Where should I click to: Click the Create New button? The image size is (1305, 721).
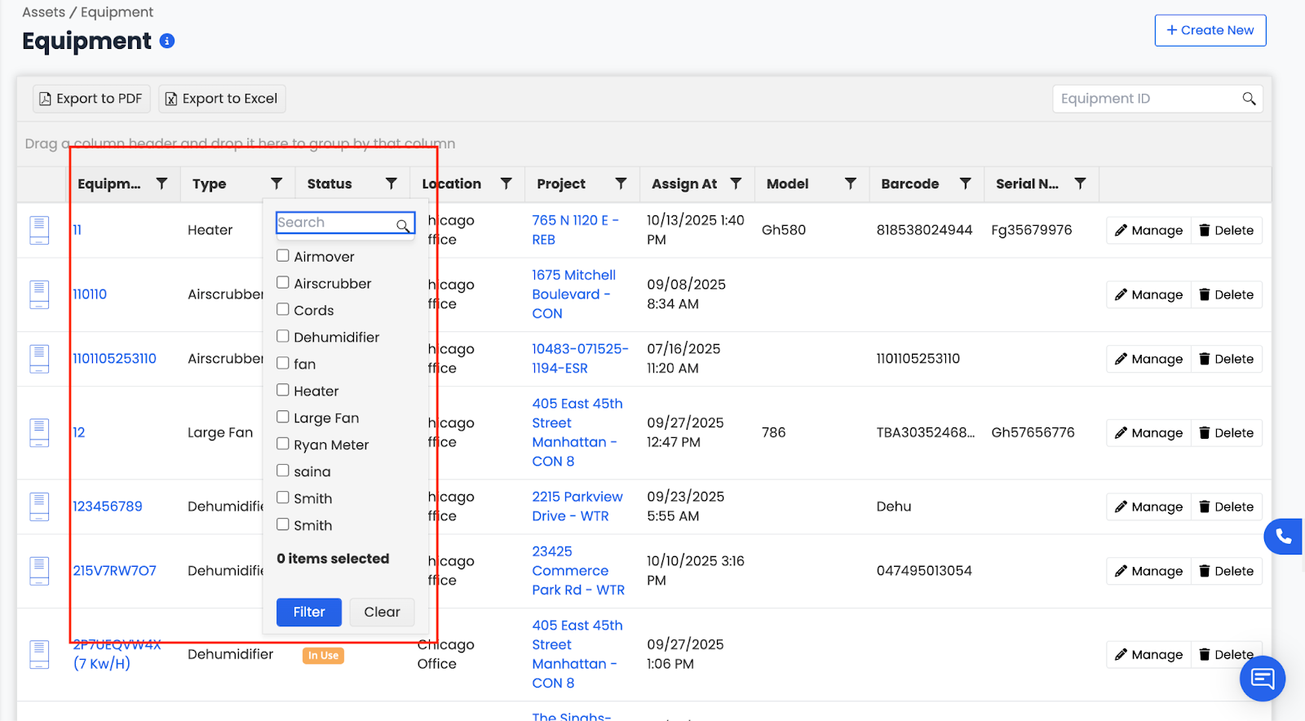click(x=1210, y=30)
